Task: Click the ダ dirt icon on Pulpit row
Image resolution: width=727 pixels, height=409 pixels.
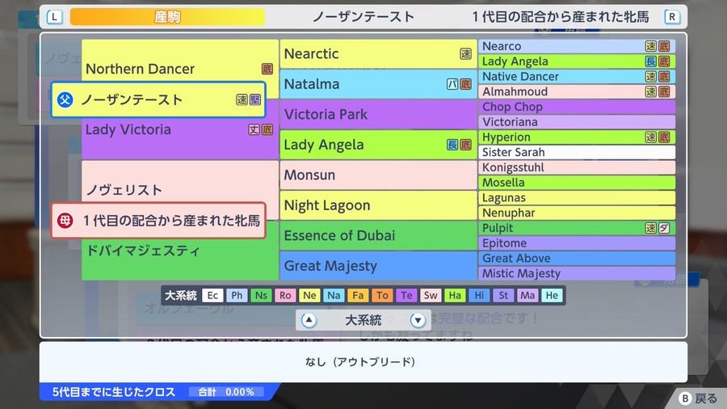Action: click(664, 228)
